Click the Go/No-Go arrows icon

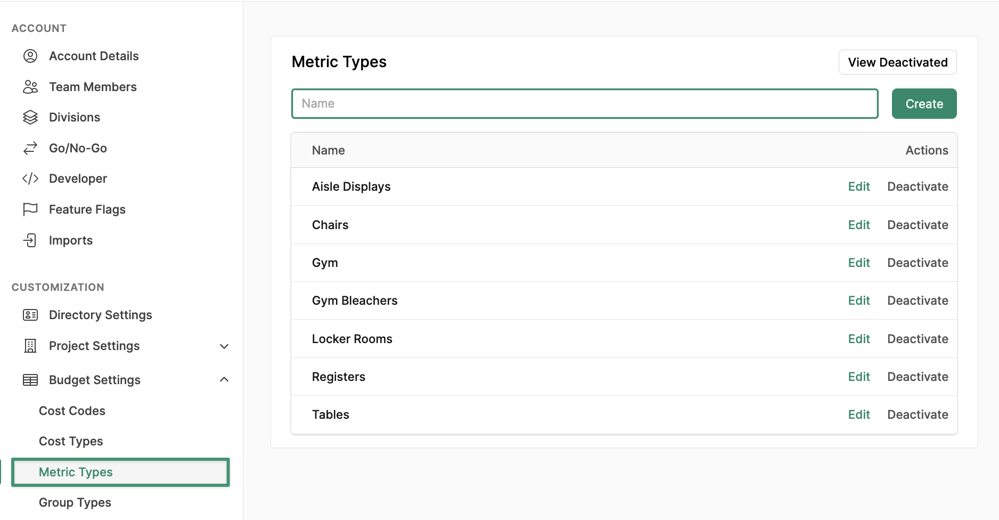[x=30, y=148]
